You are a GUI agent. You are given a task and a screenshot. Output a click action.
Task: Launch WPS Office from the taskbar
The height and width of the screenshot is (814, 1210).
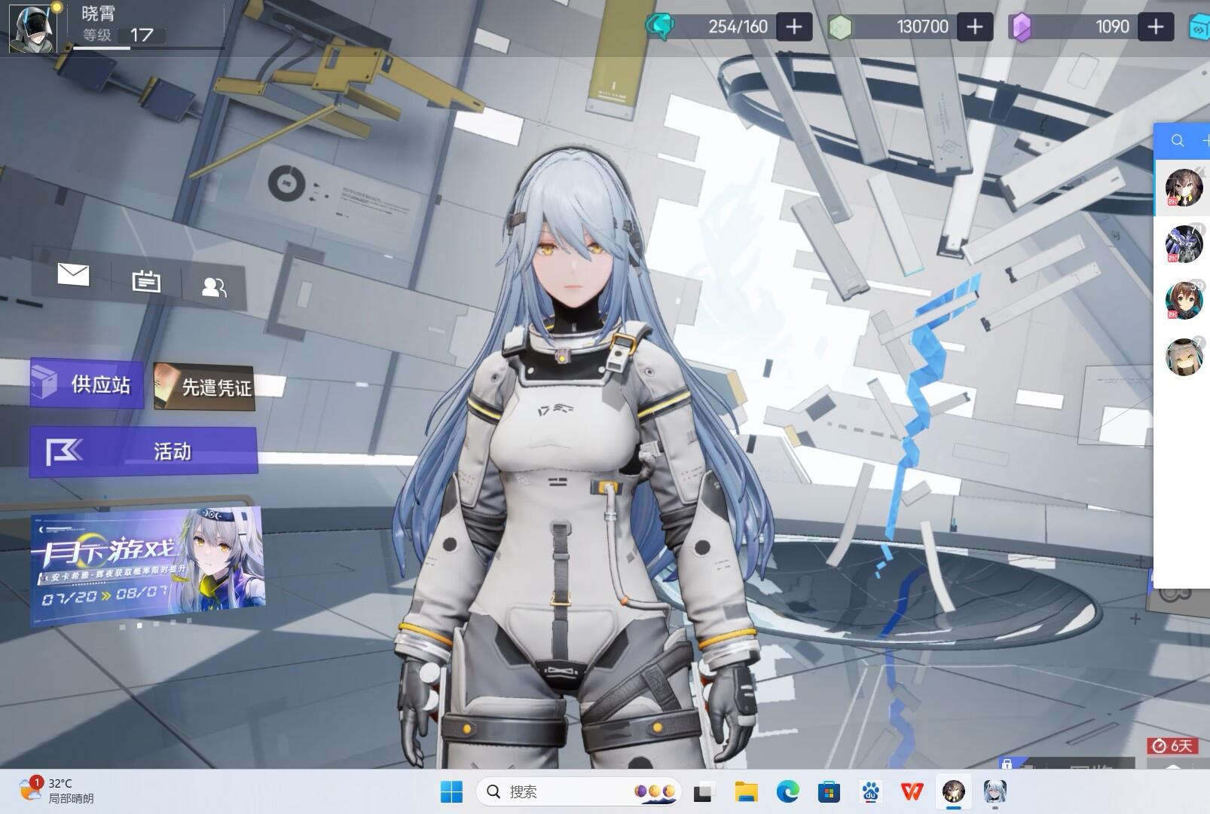[912, 791]
